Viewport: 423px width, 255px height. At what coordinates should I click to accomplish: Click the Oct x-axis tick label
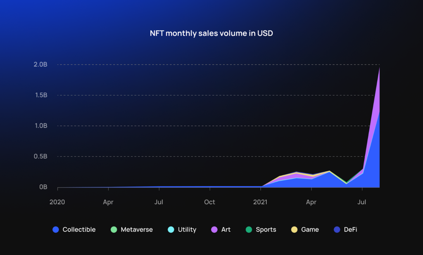click(209, 202)
